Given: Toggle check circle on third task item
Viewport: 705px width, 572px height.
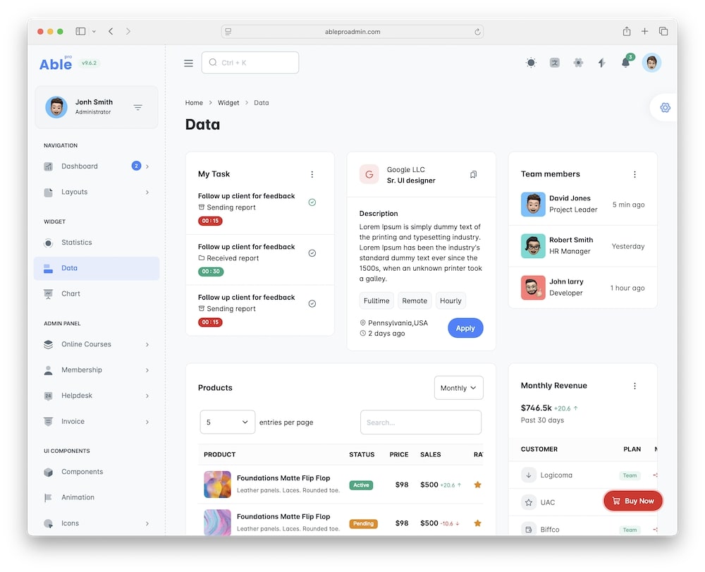Looking at the screenshot, I should (312, 304).
